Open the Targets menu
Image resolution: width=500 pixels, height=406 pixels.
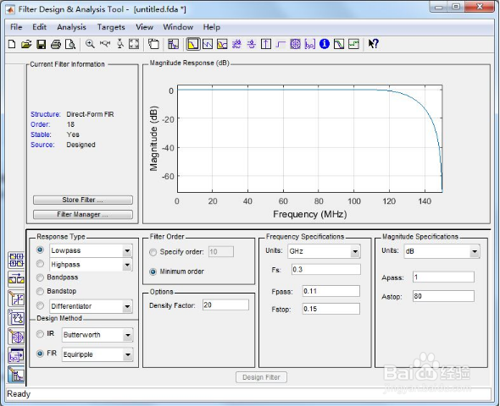[111, 27]
